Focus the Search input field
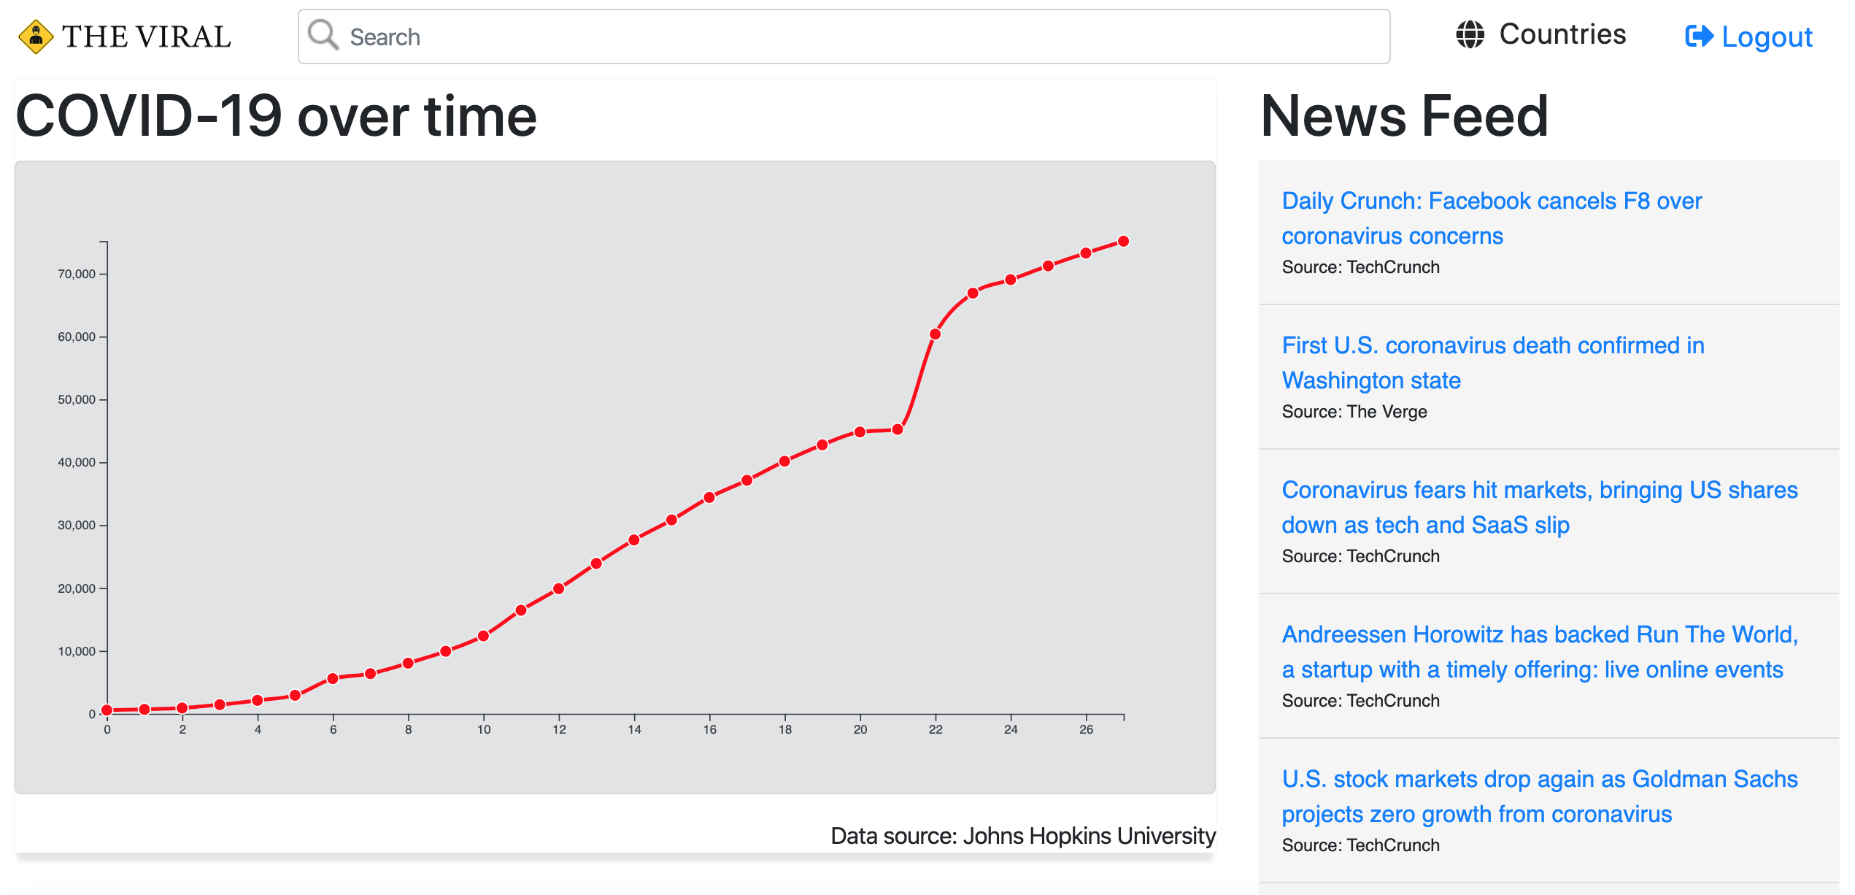 844,37
